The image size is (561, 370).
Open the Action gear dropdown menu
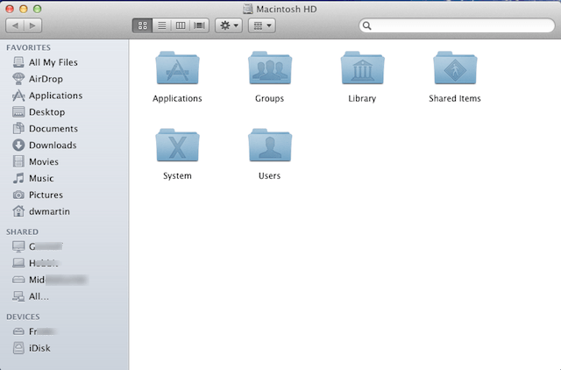pyautogui.click(x=228, y=26)
